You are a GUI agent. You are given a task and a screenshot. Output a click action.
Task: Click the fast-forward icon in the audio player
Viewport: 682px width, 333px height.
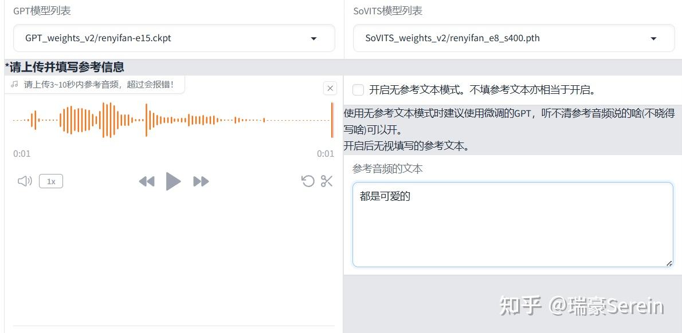point(201,181)
